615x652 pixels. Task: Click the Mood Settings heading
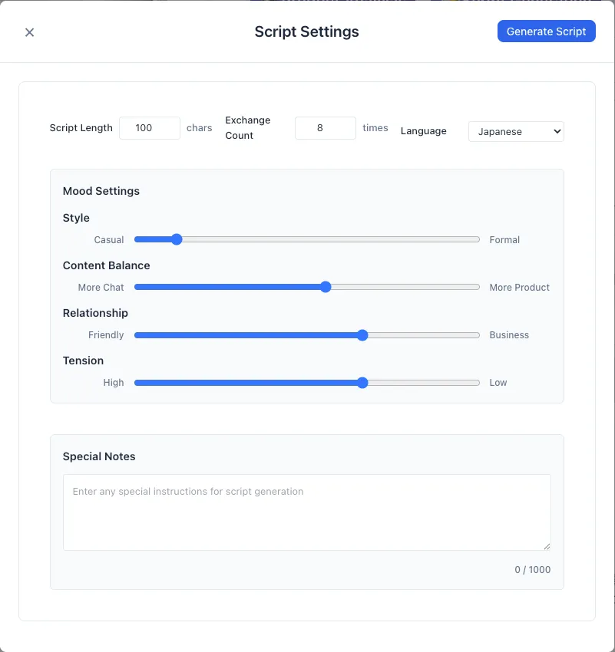(101, 191)
